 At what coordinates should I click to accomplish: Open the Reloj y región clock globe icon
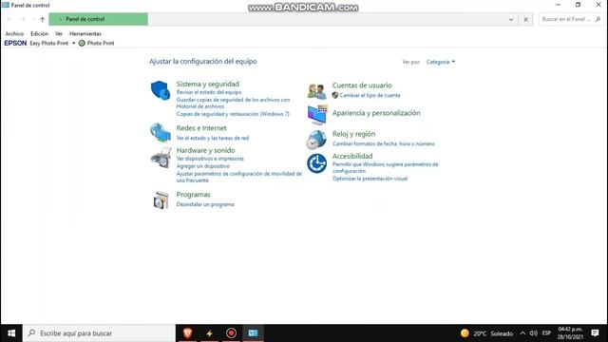click(x=316, y=140)
